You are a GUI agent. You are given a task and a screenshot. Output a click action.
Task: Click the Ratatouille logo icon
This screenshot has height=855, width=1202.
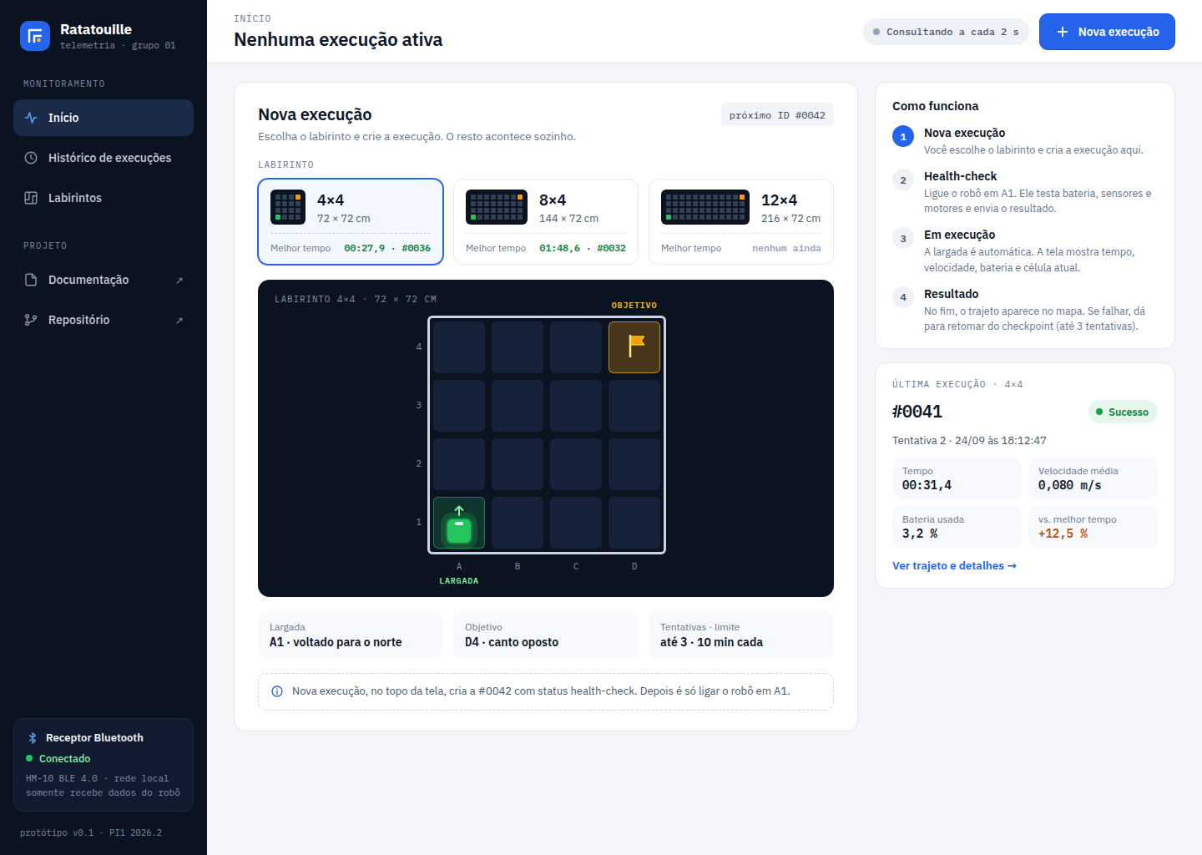[35, 36]
